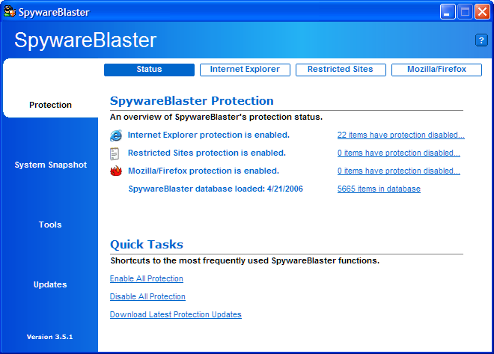
Task: Click Download Latest Protection Updates
Action: click(175, 314)
